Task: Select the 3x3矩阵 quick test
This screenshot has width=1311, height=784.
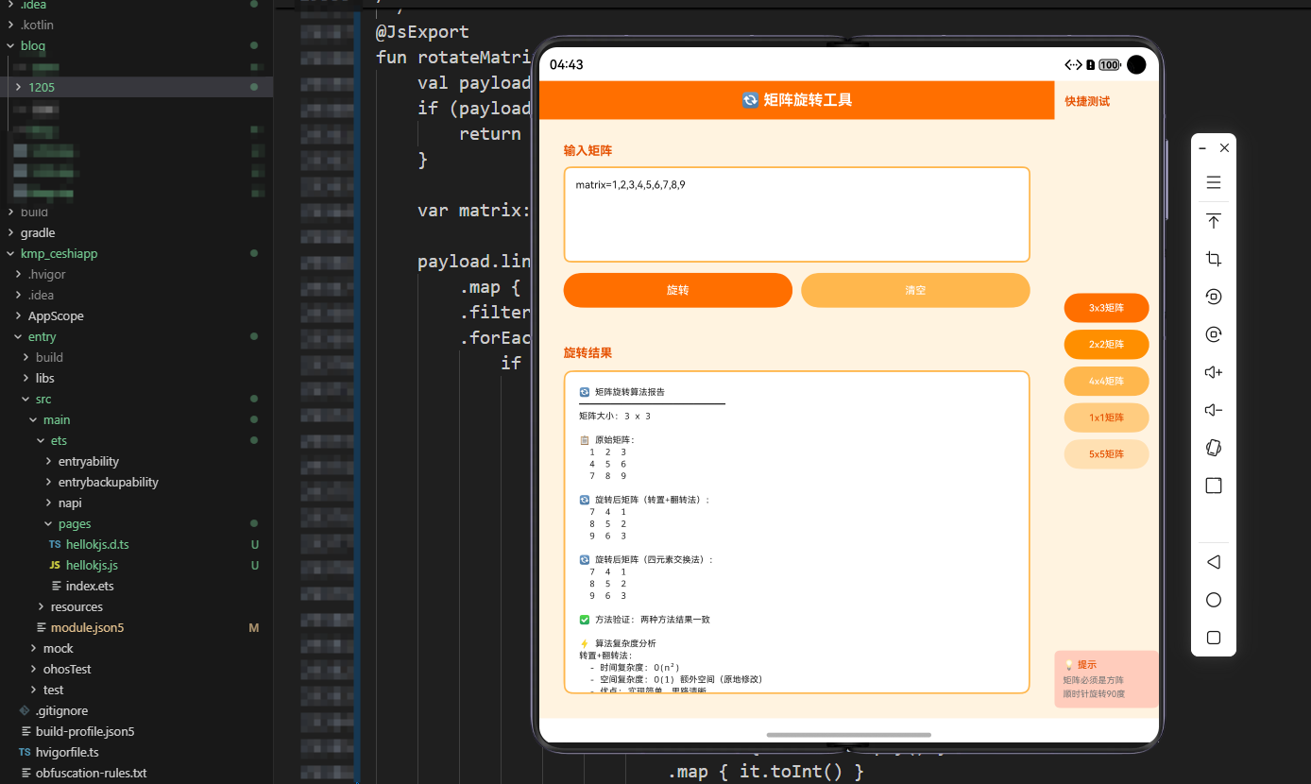Action: (x=1106, y=308)
